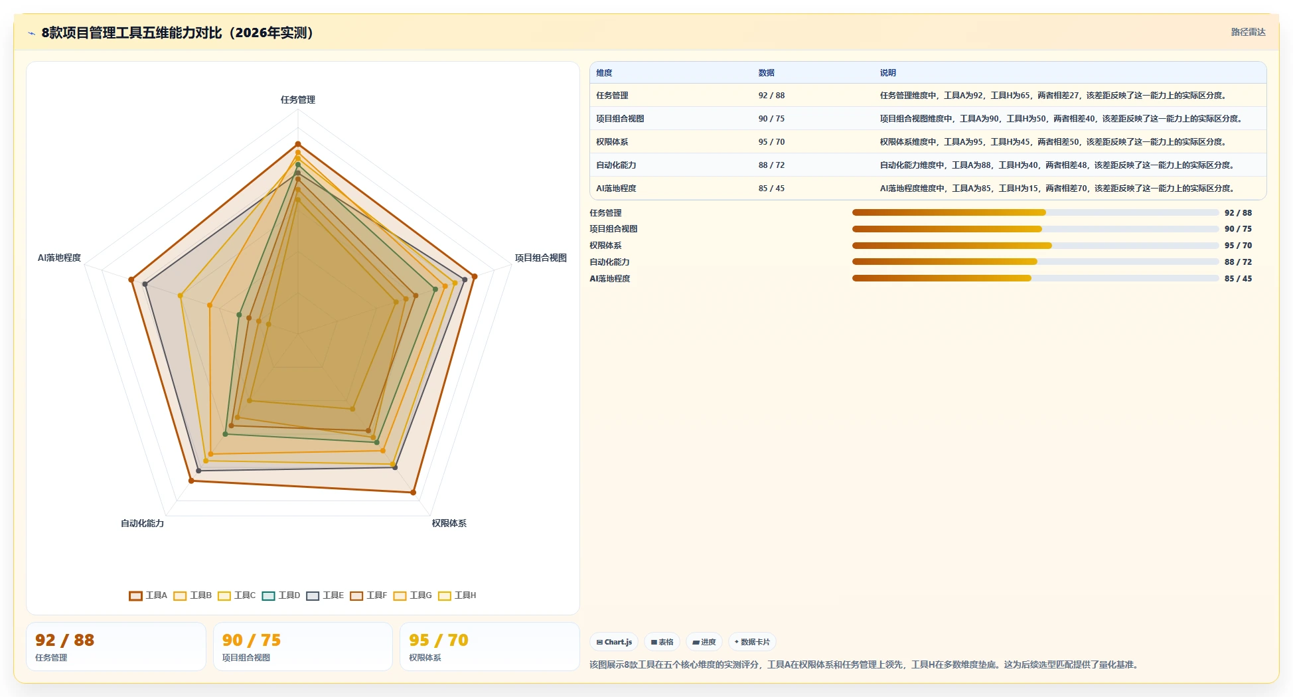Click the 自动化能力 progress bar showing 88 / 72
1293x697 pixels.
1035,262
